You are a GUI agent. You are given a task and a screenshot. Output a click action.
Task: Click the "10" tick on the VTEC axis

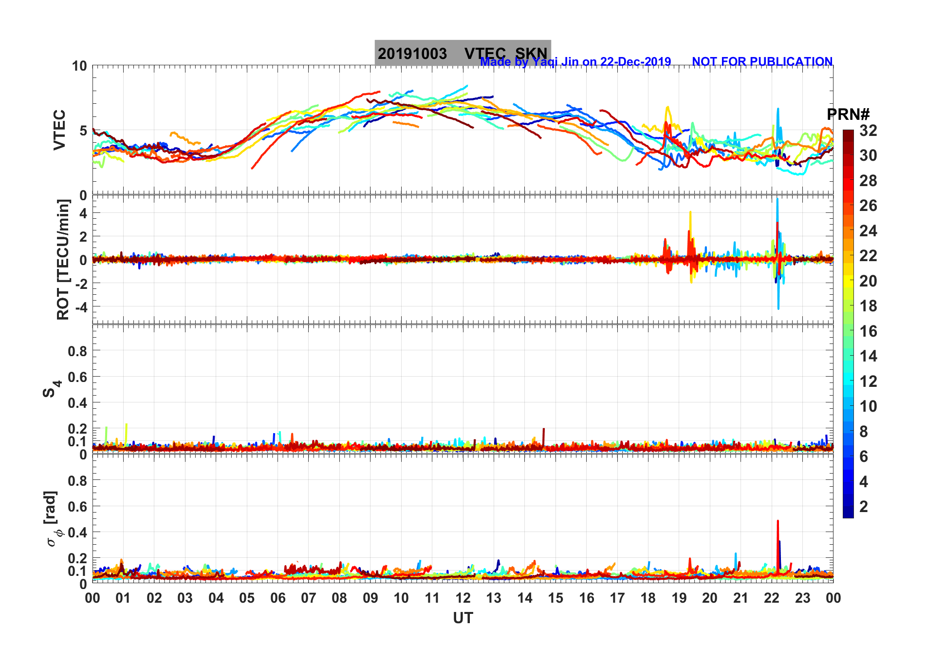79,66
